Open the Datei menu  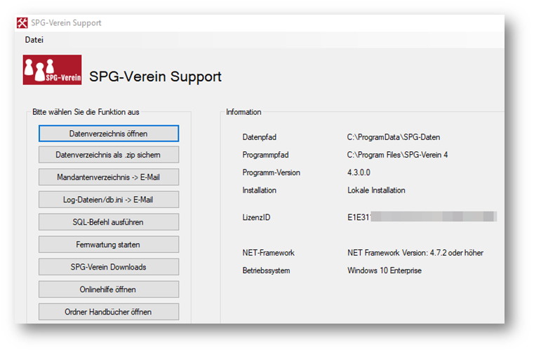34,40
